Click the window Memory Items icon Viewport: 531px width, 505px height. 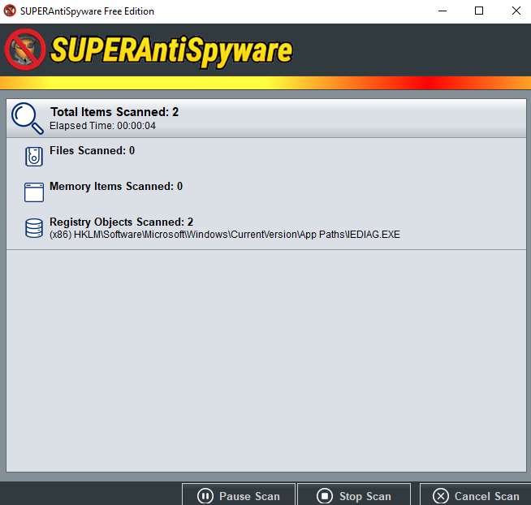(34, 192)
